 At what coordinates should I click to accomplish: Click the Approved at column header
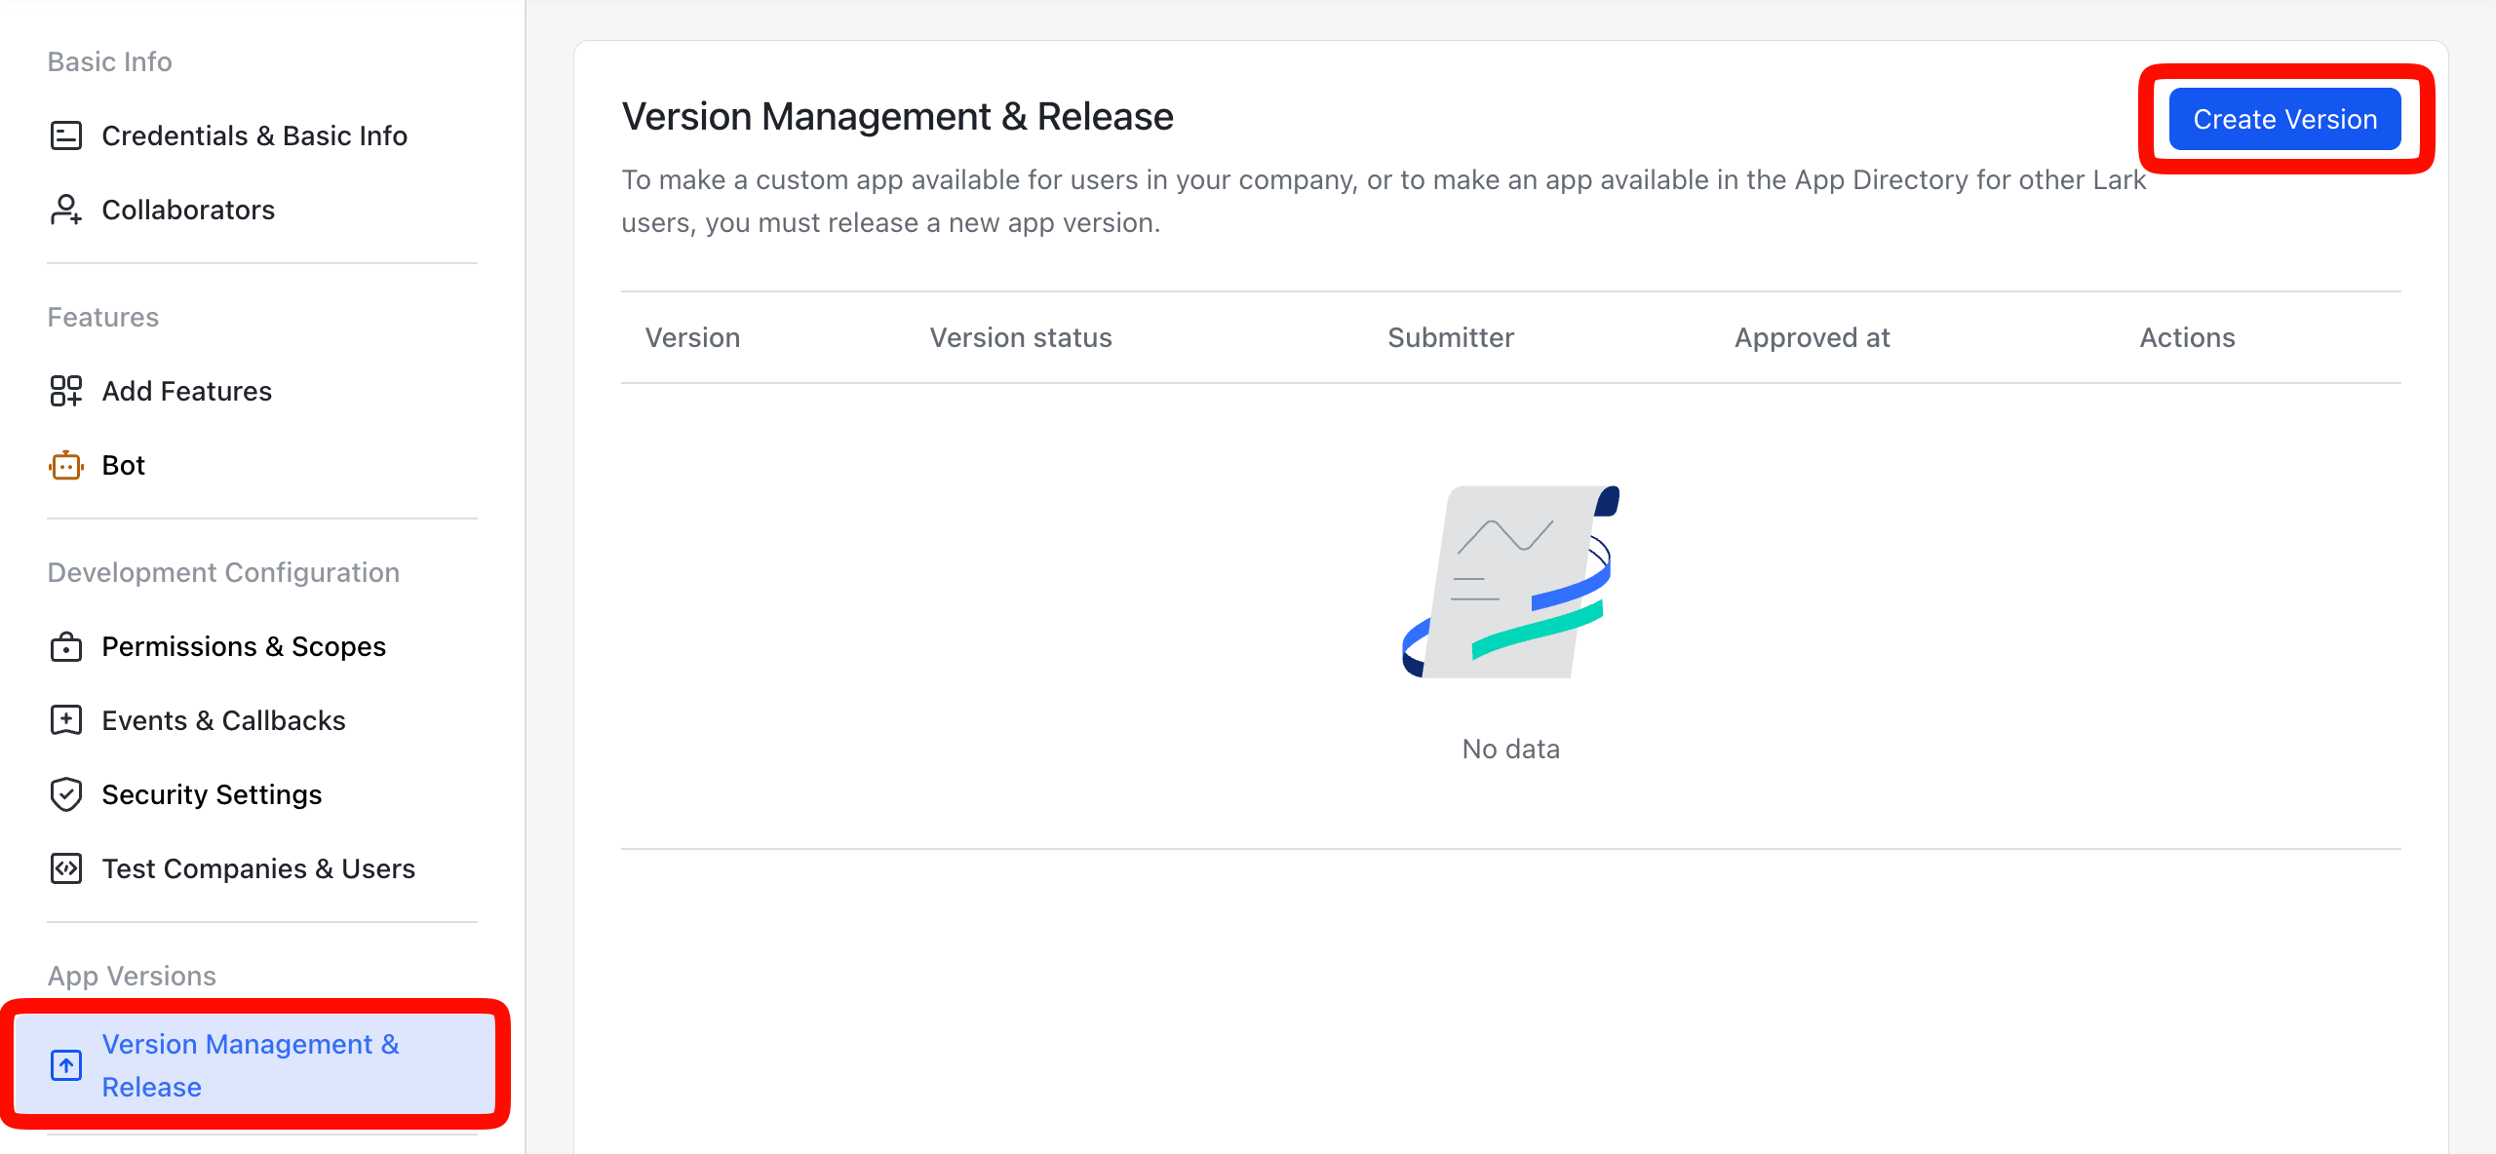(x=1812, y=337)
